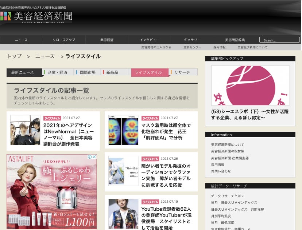The height and width of the screenshot is (230, 302).
Task: Open the face heatmap article thumbnail
Action: [123, 130]
